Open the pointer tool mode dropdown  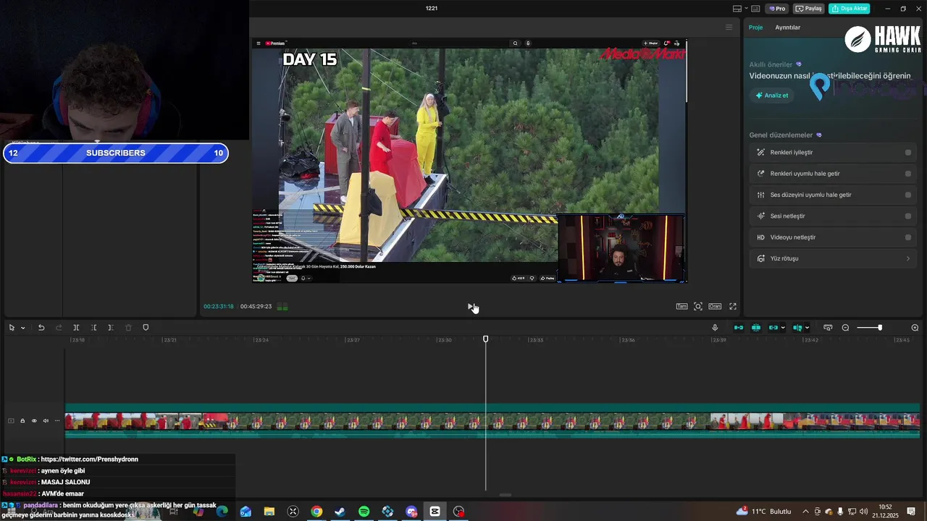pos(22,328)
